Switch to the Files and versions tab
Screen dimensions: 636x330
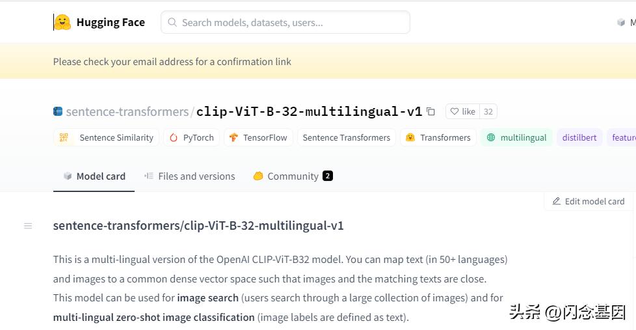click(189, 176)
